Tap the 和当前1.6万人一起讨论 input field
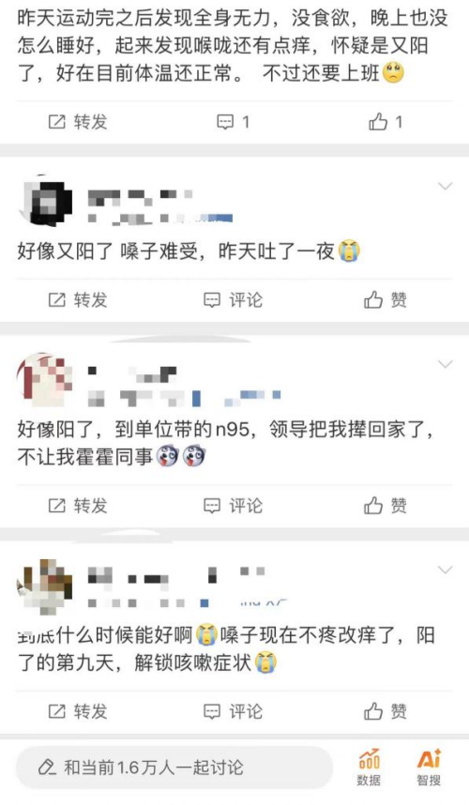 click(174, 768)
